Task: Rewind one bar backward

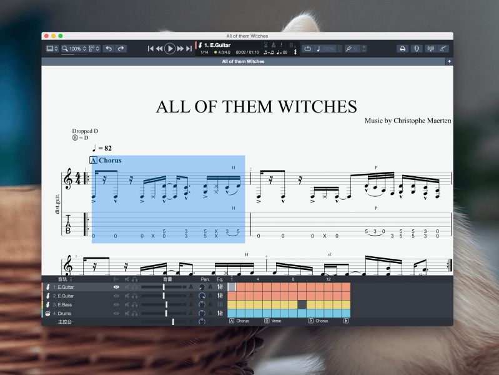Action: point(159,48)
